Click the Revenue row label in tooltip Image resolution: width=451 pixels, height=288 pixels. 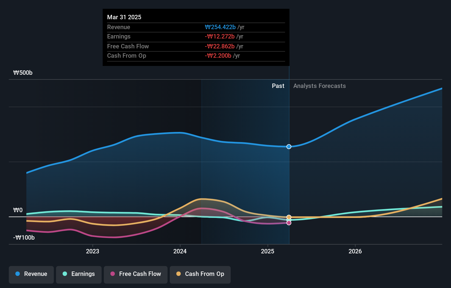[x=119, y=27]
